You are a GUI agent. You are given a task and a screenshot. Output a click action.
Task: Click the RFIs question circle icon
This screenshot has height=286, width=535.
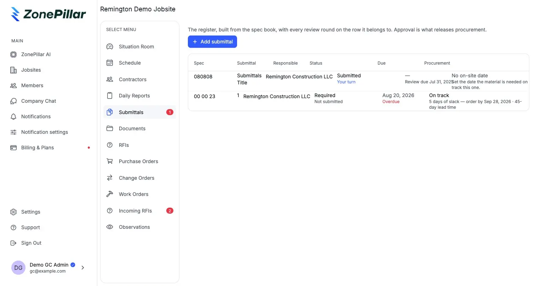(x=110, y=145)
